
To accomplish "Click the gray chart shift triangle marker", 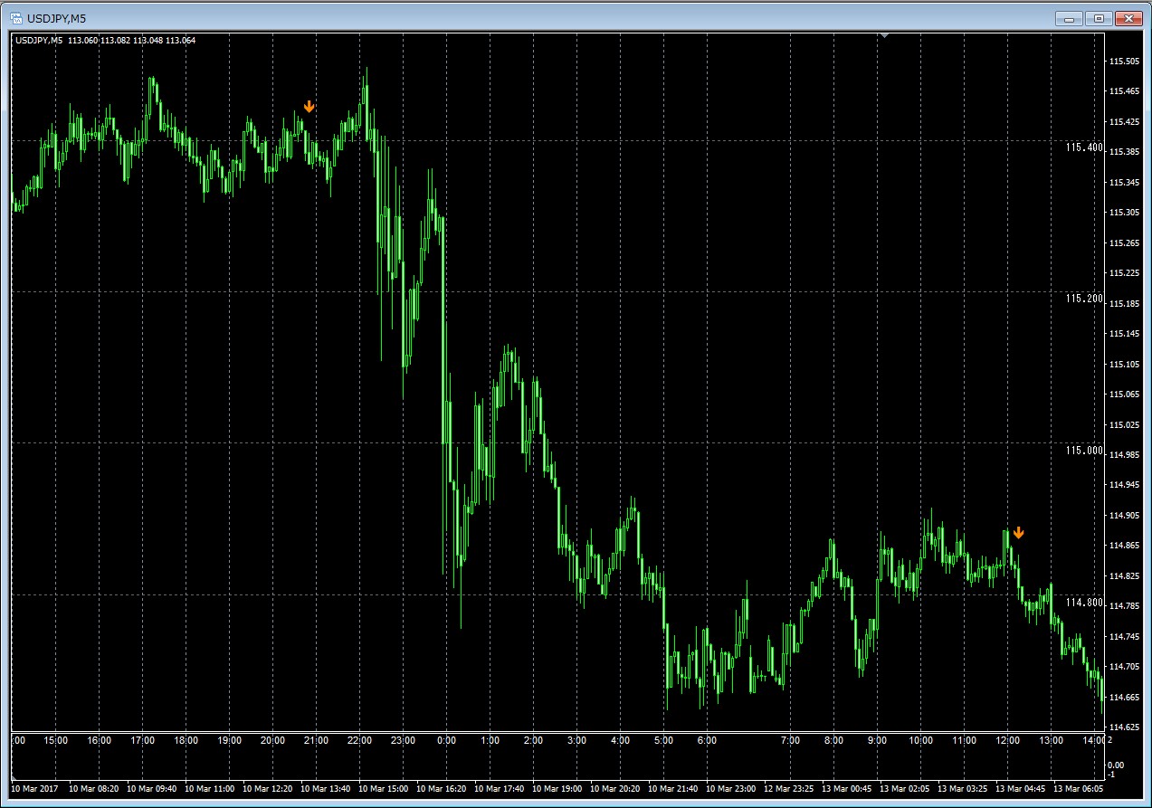I will [884, 35].
